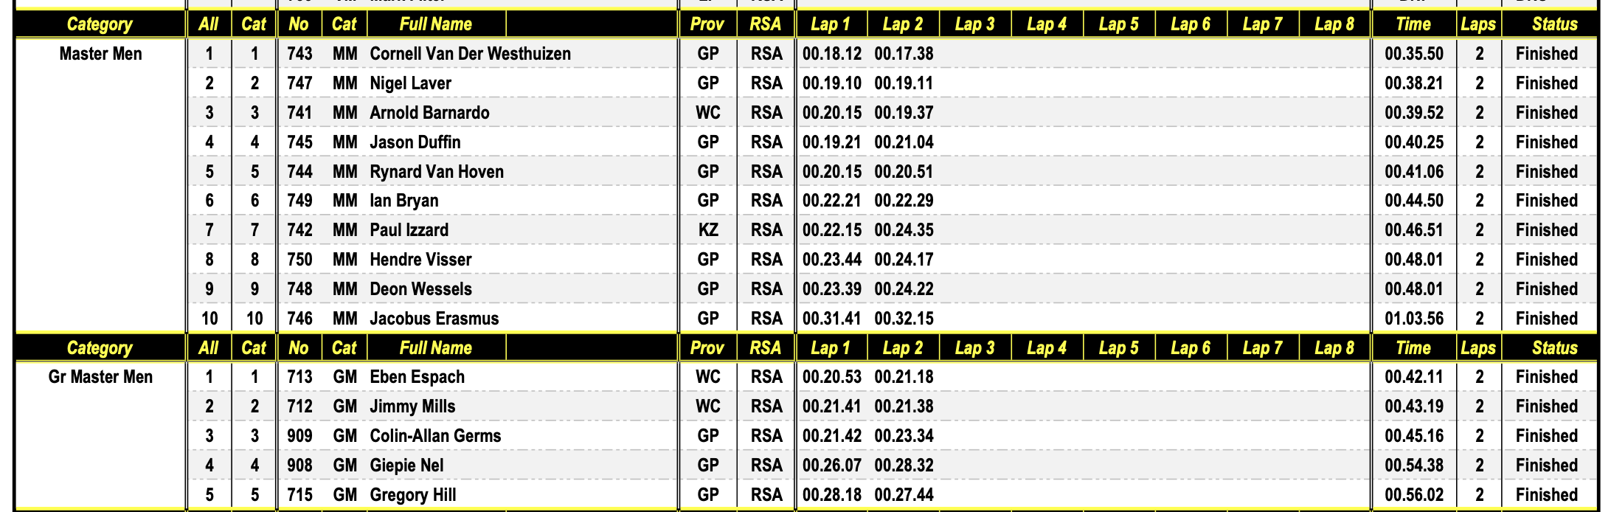Select Jacobus Erasmus' total time 01.03.56
Viewport: 1611px width, 512px height.
point(1413,319)
